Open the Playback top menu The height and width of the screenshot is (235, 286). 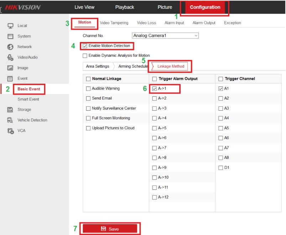click(x=125, y=7)
